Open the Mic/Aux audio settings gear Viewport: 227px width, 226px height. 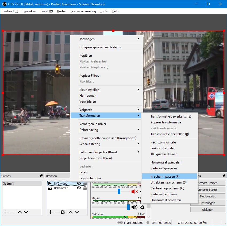click(142, 207)
